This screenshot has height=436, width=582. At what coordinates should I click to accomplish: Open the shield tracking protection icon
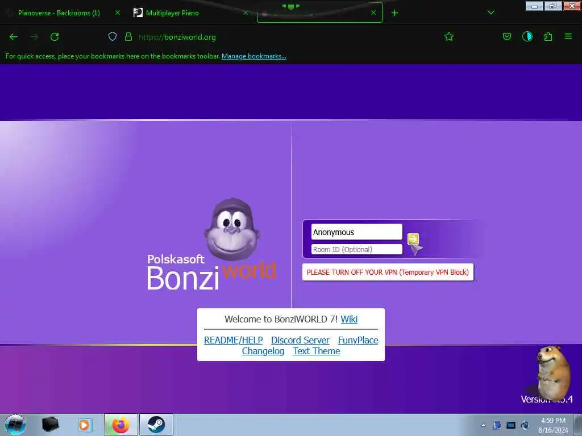point(113,36)
